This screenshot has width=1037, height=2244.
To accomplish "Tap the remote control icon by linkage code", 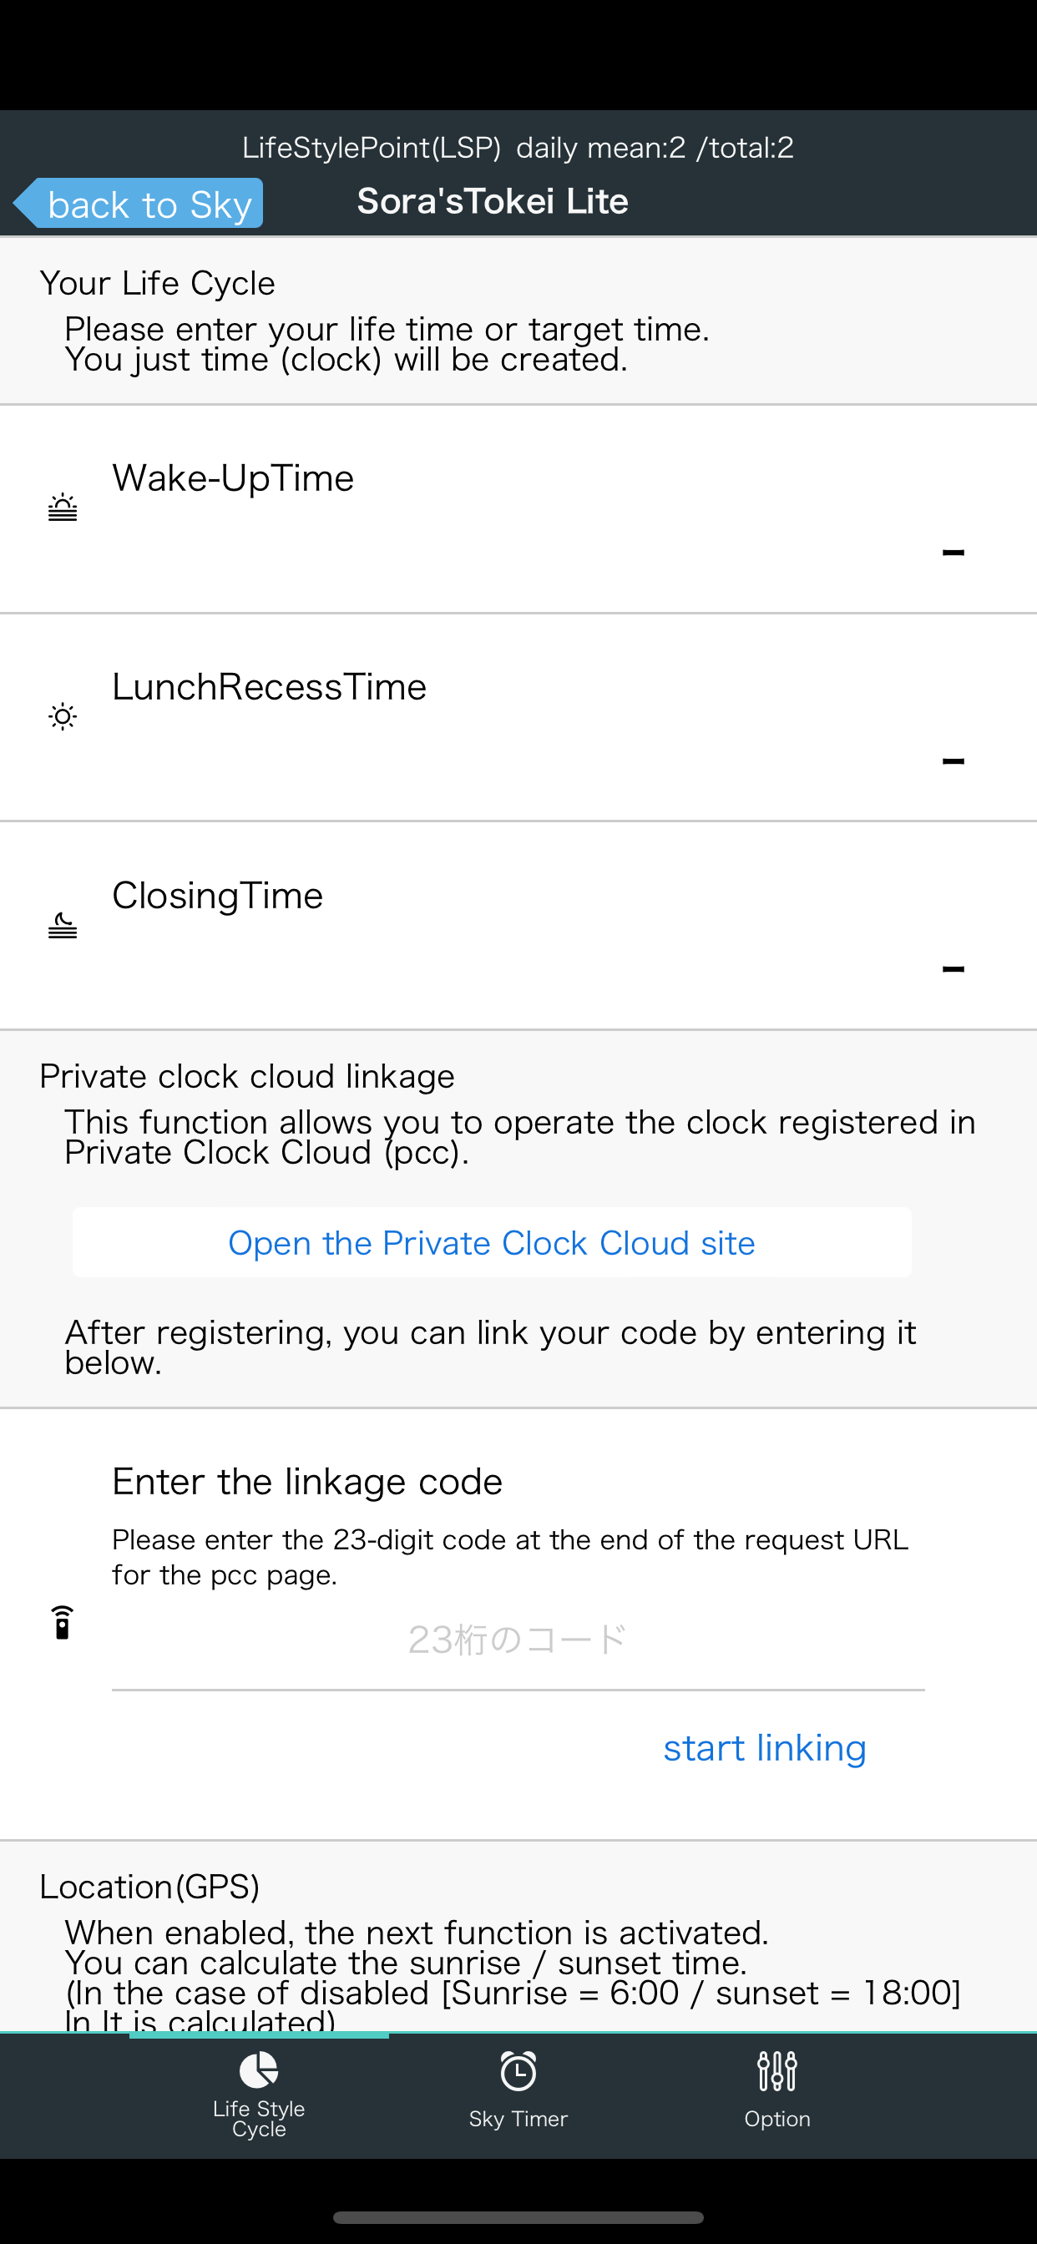I will coord(62,1622).
